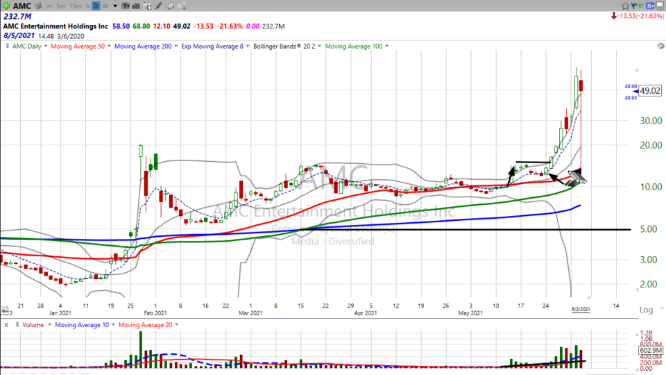The height and width of the screenshot is (375, 666).
Task: Select the Weekly 'W' timeframe
Action: click(x=105, y=6)
